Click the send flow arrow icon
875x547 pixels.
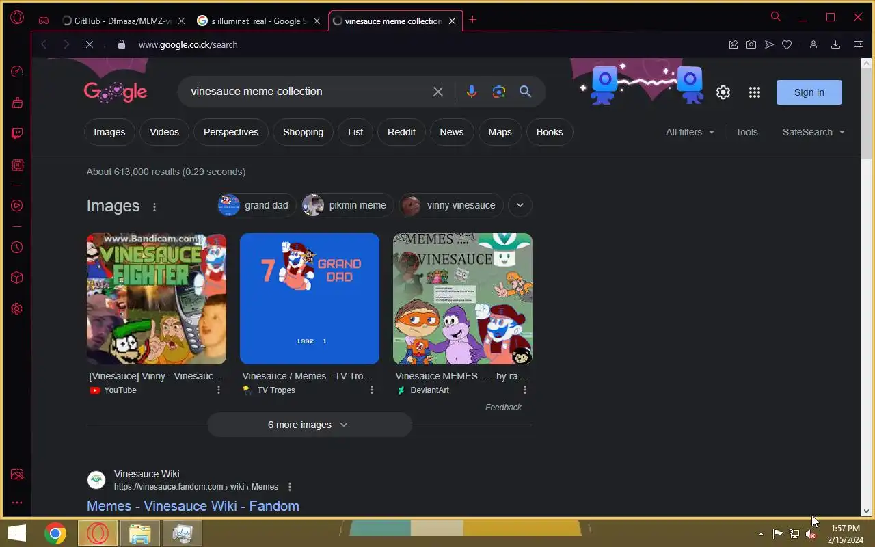point(769,44)
